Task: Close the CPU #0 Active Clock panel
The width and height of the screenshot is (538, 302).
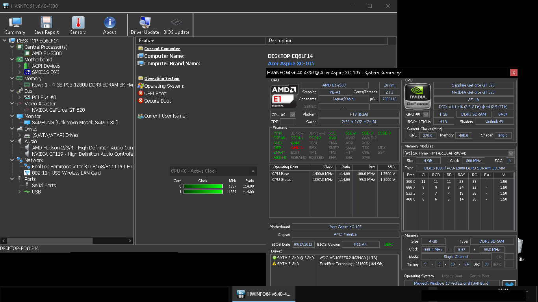Action: coord(253,171)
